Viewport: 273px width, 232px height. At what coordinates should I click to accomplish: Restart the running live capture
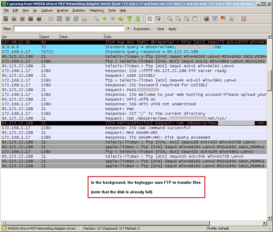(39, 19)
